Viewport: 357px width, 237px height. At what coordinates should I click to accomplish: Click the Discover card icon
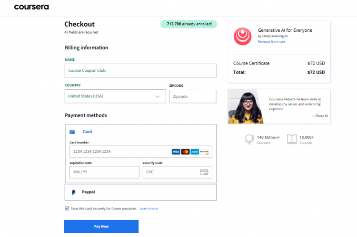[x=204, y=152]
